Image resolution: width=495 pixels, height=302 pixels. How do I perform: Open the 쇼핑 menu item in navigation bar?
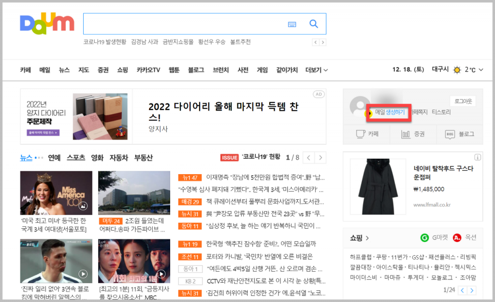tap(122, 70)
